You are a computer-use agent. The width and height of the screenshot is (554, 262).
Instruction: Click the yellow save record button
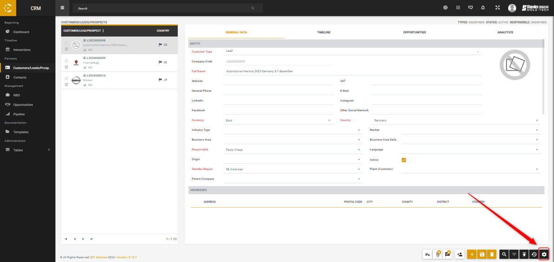(x=482, y=254)
